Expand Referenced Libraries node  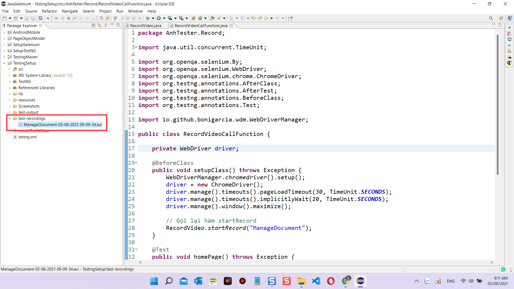pyautogui.click(x=10, y=88)
